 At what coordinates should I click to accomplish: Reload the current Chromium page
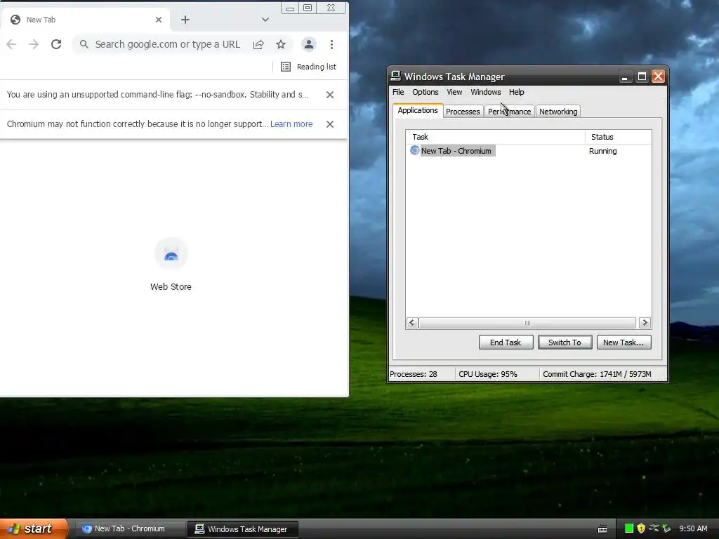[x=56, y=44]
